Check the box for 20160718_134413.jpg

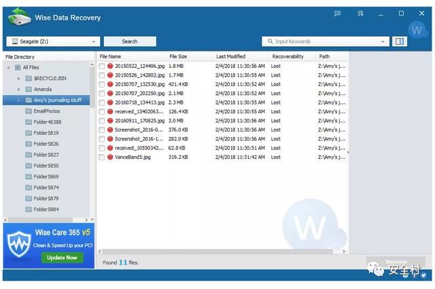click(x=102, y=102)
